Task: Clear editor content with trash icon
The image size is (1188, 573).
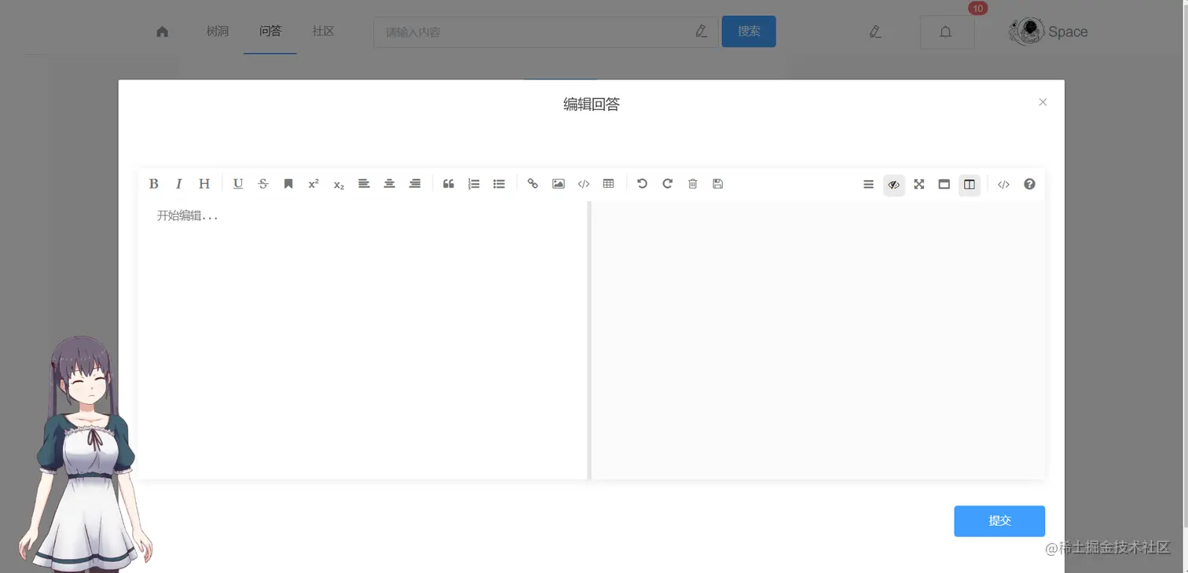Action: click(692, 184)
